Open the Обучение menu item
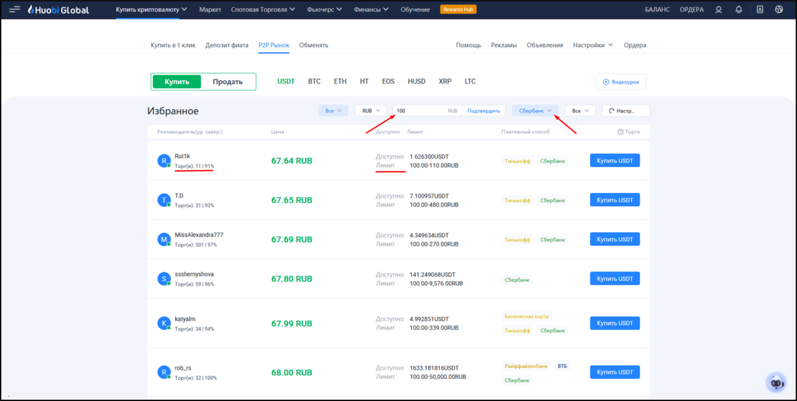 pos(415,9)
